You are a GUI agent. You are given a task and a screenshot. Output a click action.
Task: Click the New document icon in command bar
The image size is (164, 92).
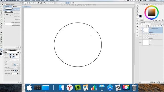tap(26, 3)
